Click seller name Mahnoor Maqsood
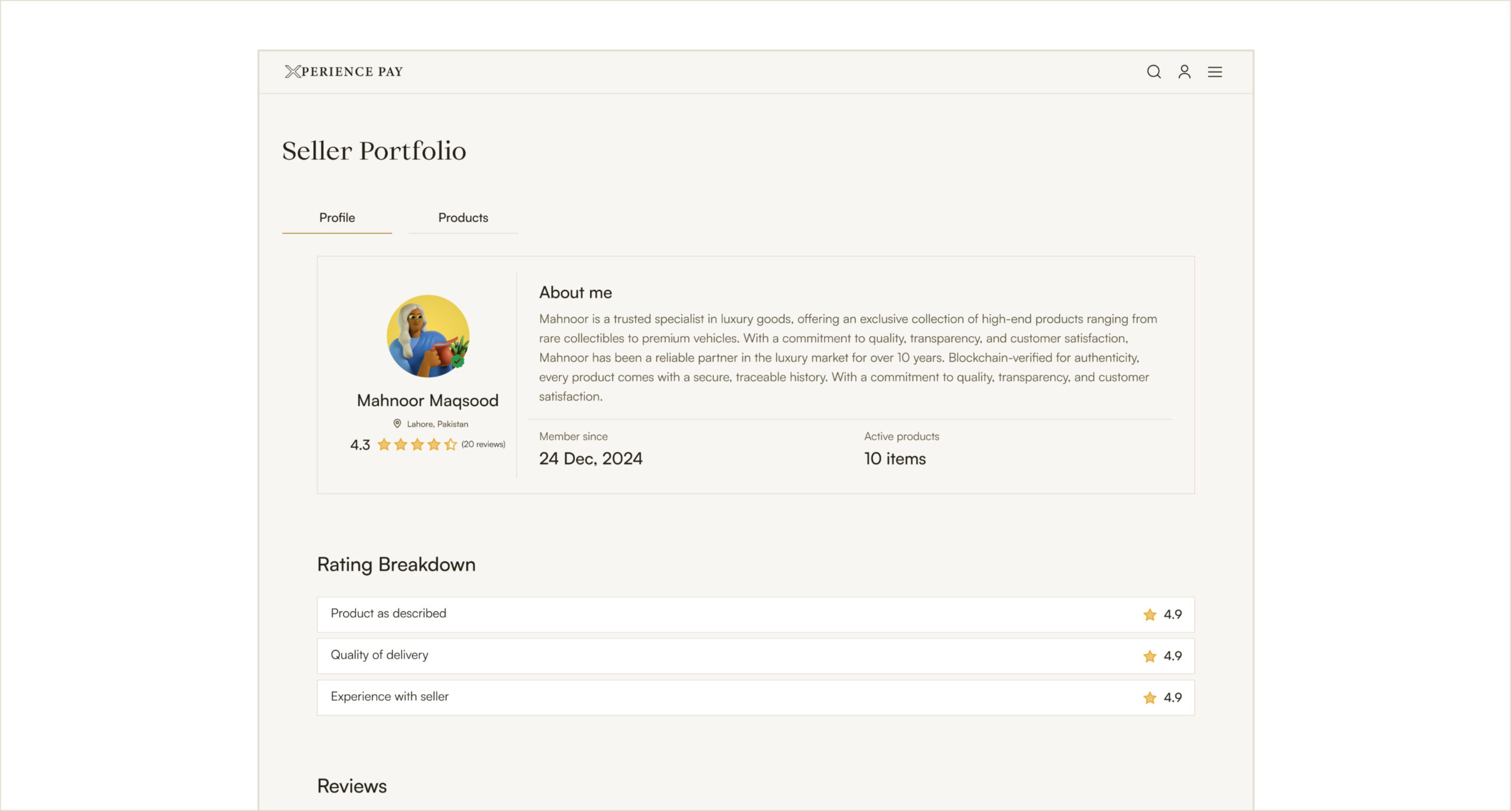 coord(427,401)
